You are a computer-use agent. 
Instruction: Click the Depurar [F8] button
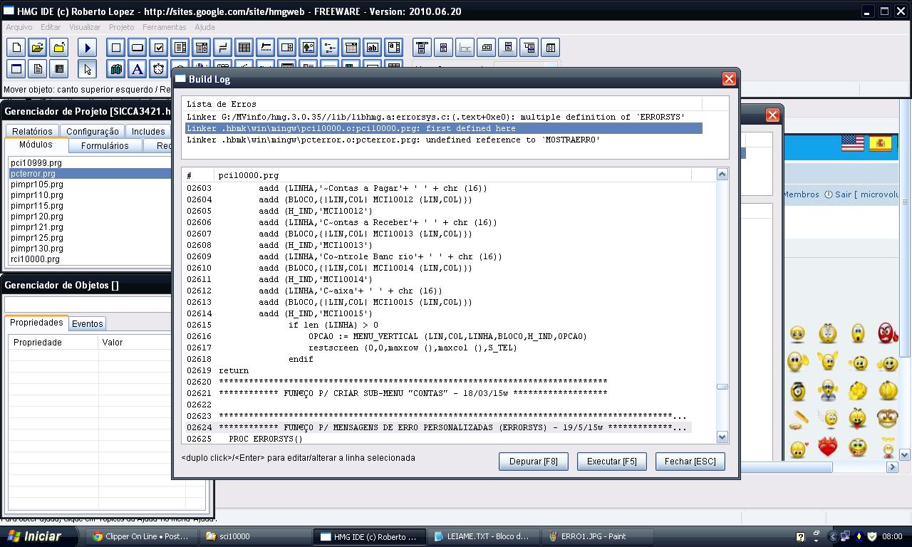pyautogui.click(x=533, y=462)
